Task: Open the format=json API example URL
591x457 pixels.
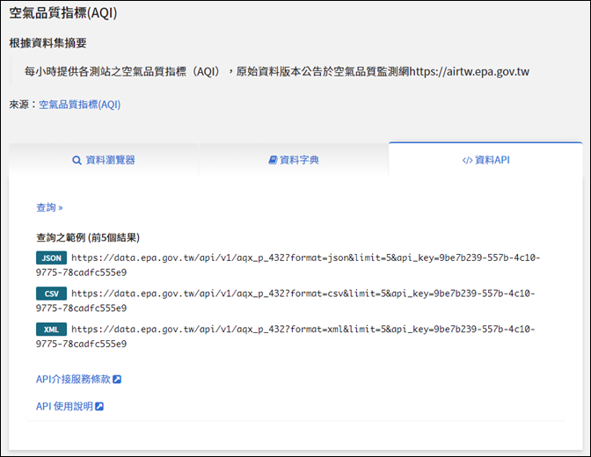Action: pyautogui.click(x=288, y=265)
